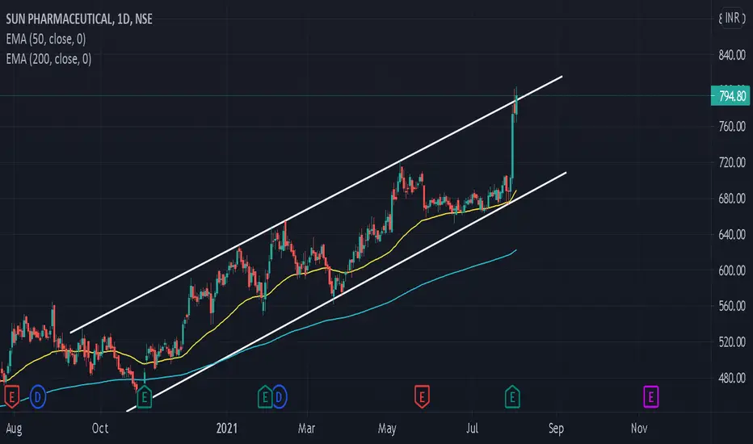Click the May time axis label
753x444 pixels.
click(x=387, y=429)
